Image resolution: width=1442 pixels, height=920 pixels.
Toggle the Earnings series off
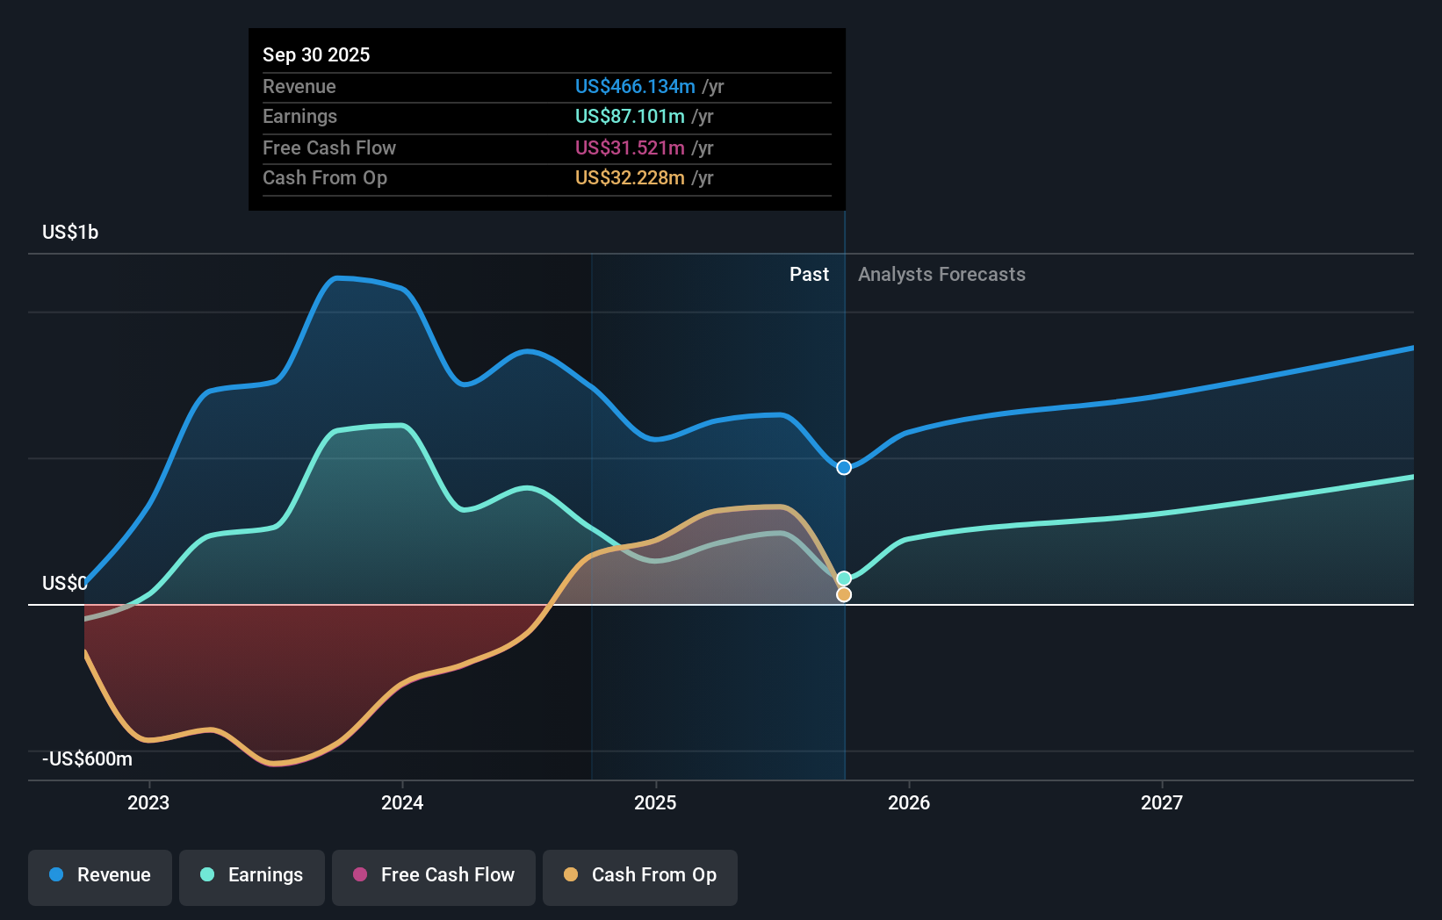[252, 876]
